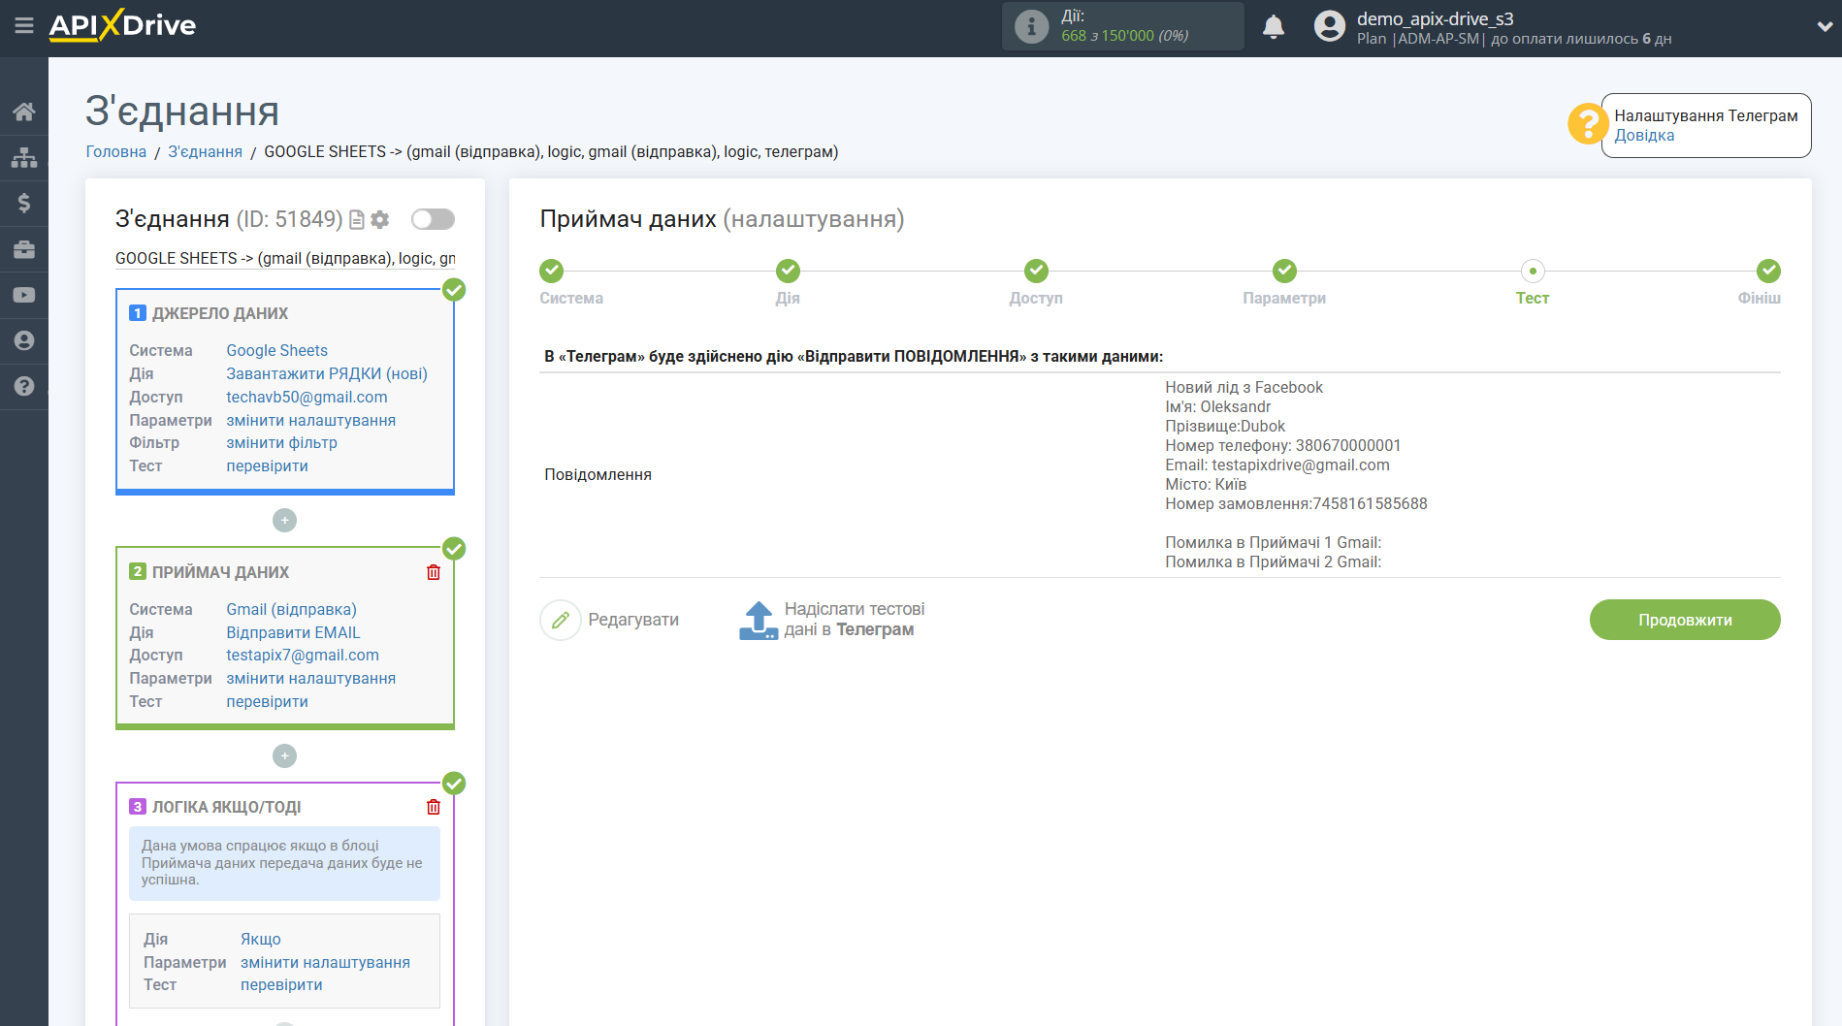Go to the Дія step
Image resolution: width=1842 pixels, height=1026 pixels.
[x=788, y=271]
